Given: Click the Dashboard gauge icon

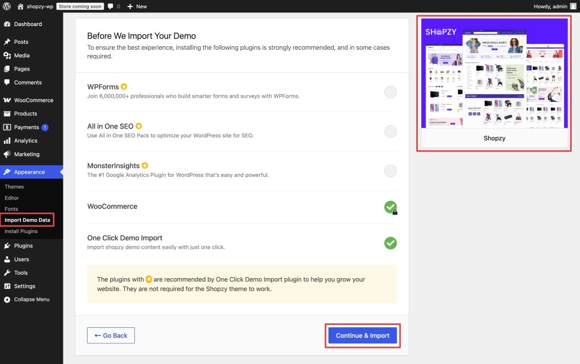Looking at the screenshot, I should [x=7, y=24].
